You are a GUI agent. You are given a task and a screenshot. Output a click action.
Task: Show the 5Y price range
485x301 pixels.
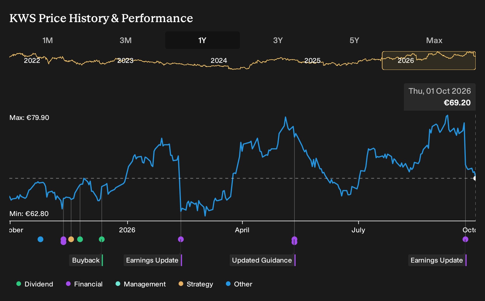click(354, 40)
